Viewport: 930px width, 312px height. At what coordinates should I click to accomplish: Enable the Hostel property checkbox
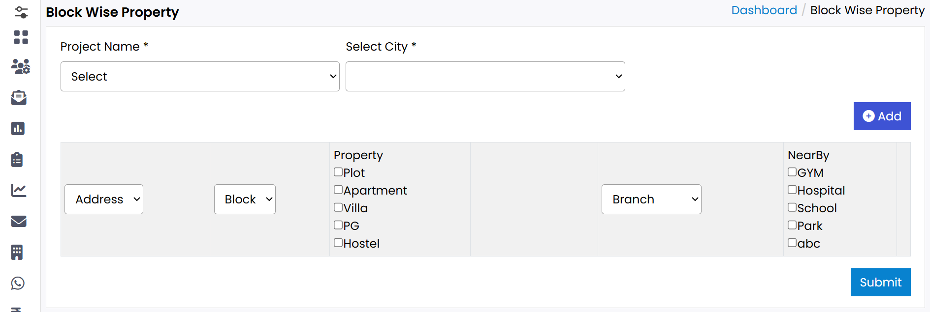(338, 242)
